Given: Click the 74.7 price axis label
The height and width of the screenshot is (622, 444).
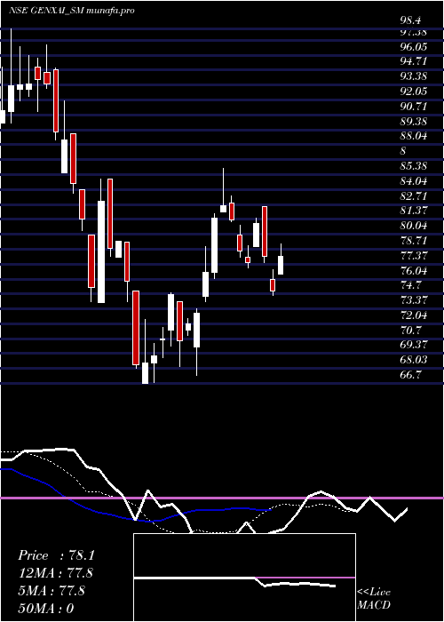Looking at the screenshot, I should [x=411, y=285].
